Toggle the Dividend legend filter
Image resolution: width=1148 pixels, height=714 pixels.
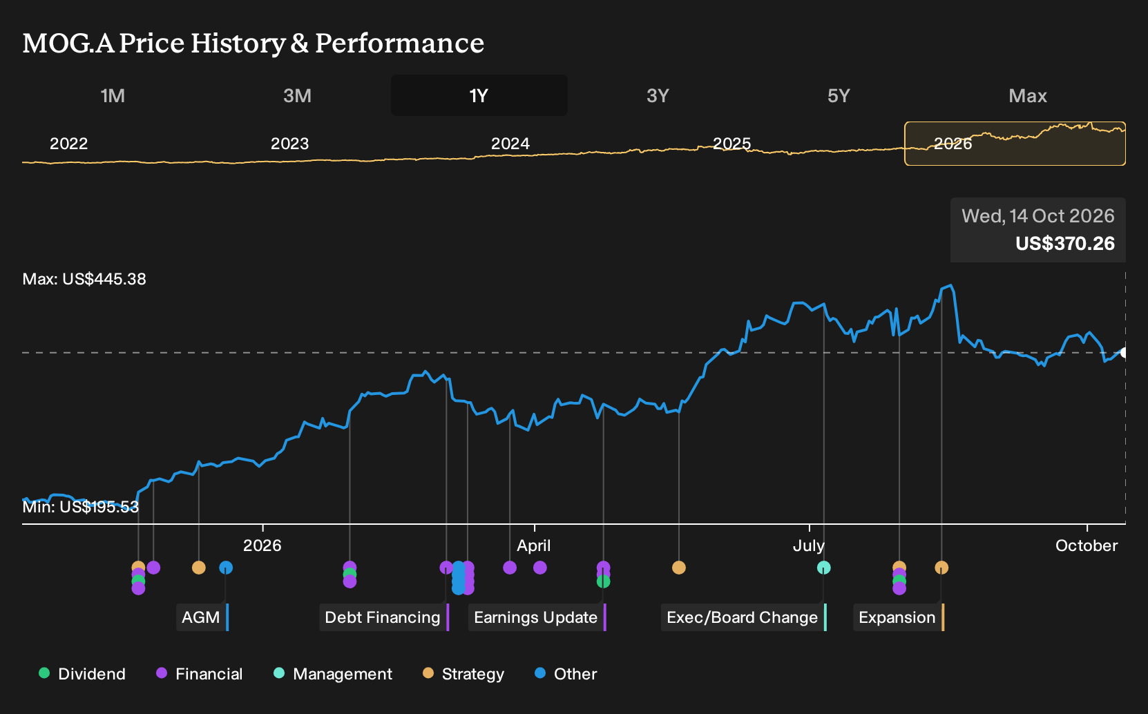pos(82,674)
